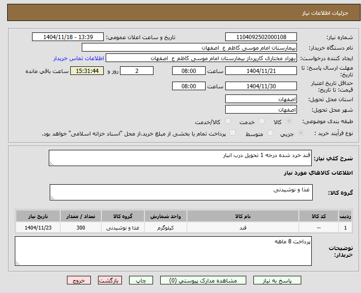Click the جزئیات اطلاعات نیاز page title

325,13
